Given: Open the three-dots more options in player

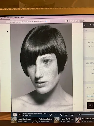Looking at the screenshot, I should click(55, 115).
